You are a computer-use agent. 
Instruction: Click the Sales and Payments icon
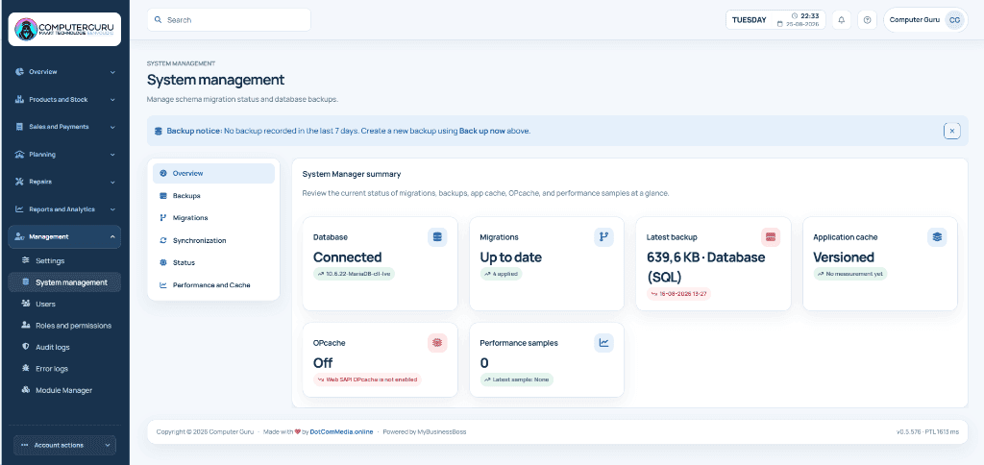point(19,127)
